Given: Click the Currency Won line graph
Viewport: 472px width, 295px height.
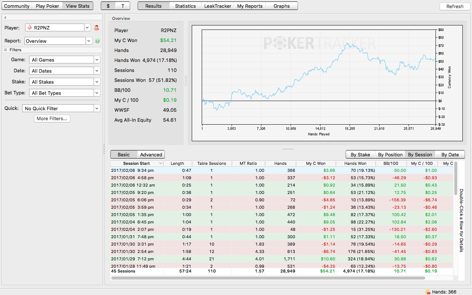Looking at the screenshot, I should 319,77.
